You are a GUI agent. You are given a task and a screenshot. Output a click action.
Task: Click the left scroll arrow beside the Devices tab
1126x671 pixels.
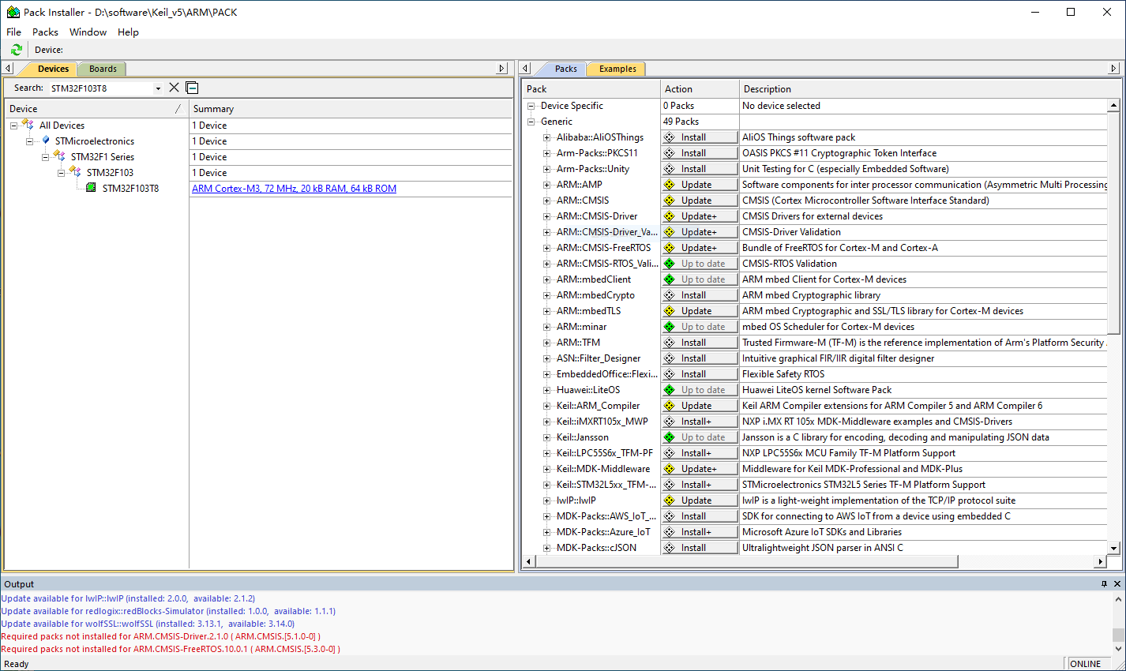coord(9,69)
